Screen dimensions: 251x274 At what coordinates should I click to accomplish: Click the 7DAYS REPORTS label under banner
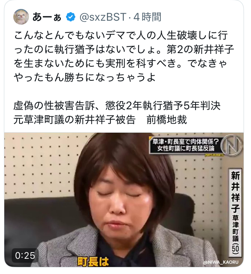(214, 155)
